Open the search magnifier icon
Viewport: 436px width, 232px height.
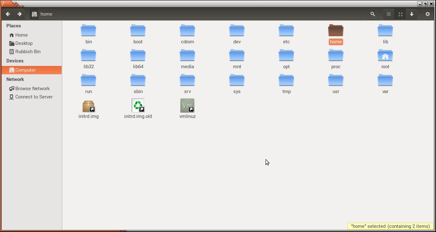(x=372, y=14)
